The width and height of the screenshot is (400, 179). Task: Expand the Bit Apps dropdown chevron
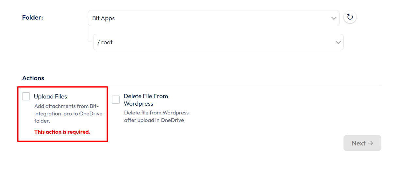[334, 18]
